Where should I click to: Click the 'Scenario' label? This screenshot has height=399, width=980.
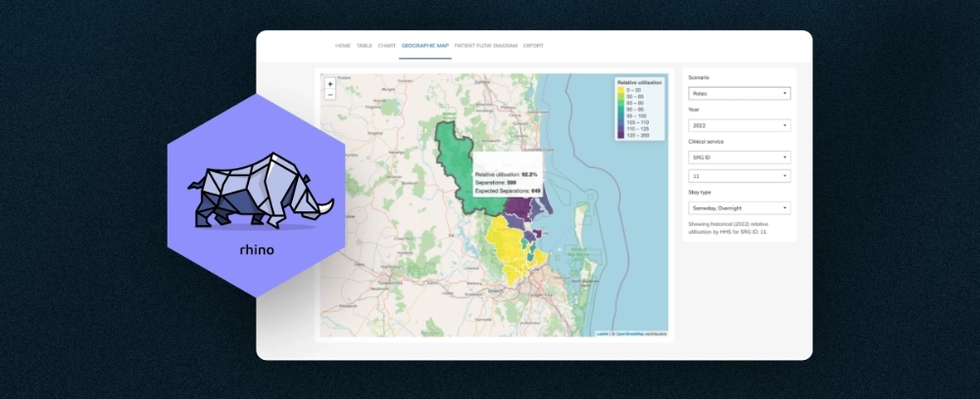click(x=699, y=78)
